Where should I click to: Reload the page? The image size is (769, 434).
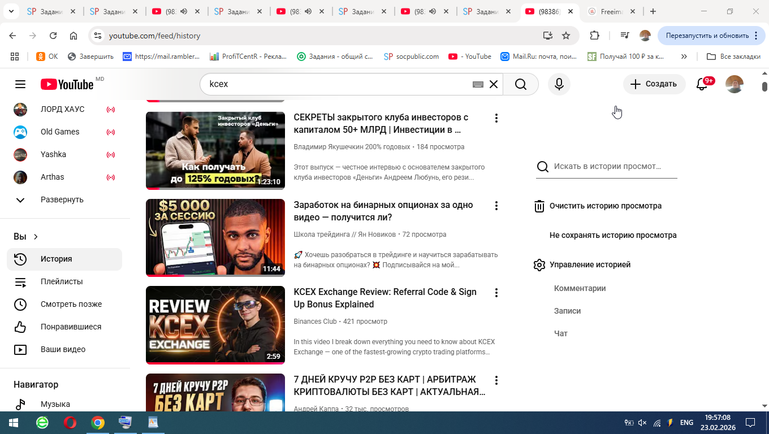coord(53,36)
